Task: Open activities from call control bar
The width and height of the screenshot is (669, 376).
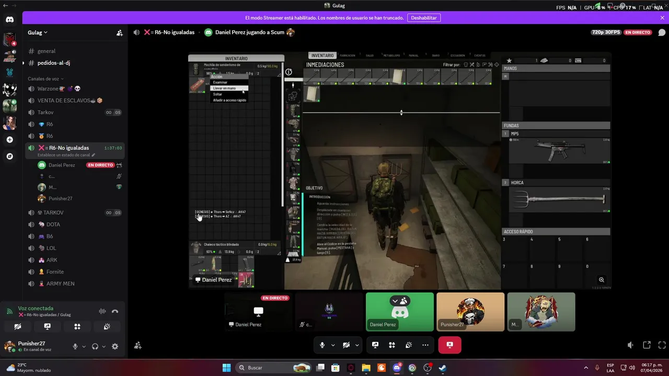Action: tap(392, 345)
